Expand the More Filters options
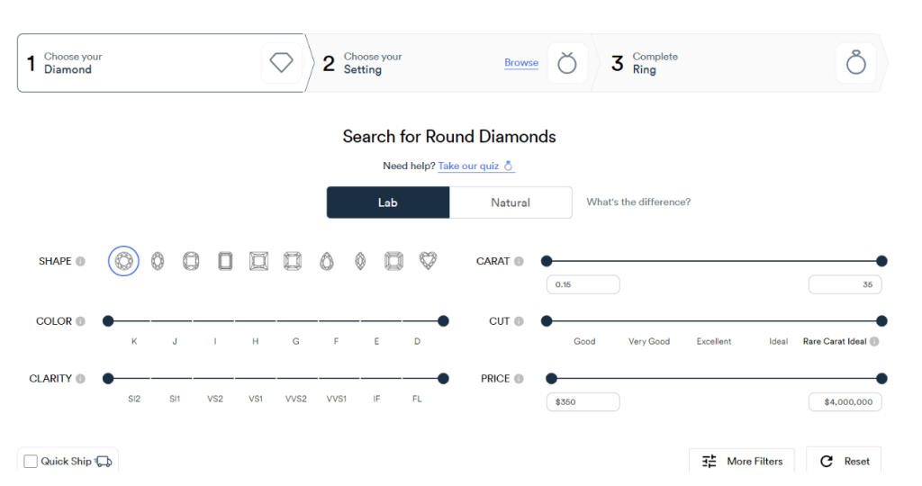Screen dimensions: 922x486 743,461
